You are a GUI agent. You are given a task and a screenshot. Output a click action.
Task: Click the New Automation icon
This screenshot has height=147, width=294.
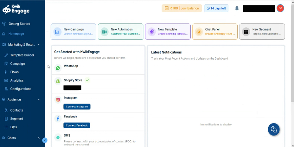[105, 32]
